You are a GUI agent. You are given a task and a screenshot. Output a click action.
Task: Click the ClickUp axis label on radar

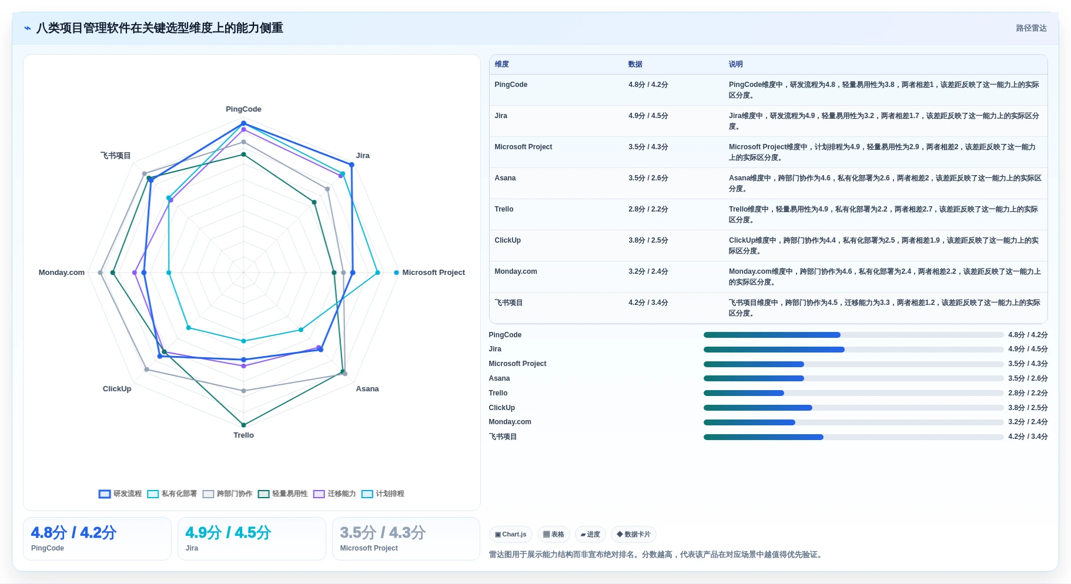pyautogui.click(x=117, y=389)
